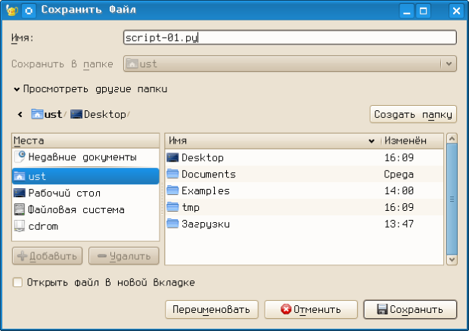Viewport: 469px width, 331px height.
Task: Select 'cdrom' in places list
Action: [x=85, y=227]
